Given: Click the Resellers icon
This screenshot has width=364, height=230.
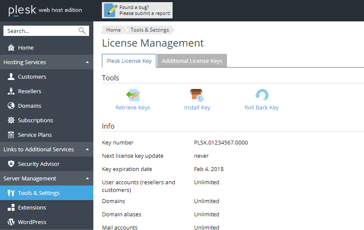Looking at the screenshot, I should (x=11, y=91).
